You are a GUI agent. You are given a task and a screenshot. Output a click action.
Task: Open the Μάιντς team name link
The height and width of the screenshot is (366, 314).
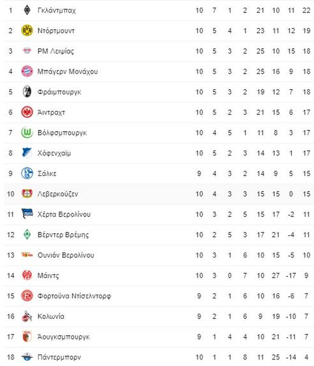48,276
